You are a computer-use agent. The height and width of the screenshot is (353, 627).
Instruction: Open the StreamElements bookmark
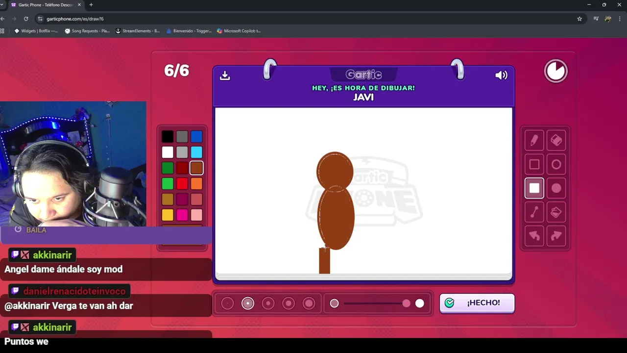pos(138,30)
